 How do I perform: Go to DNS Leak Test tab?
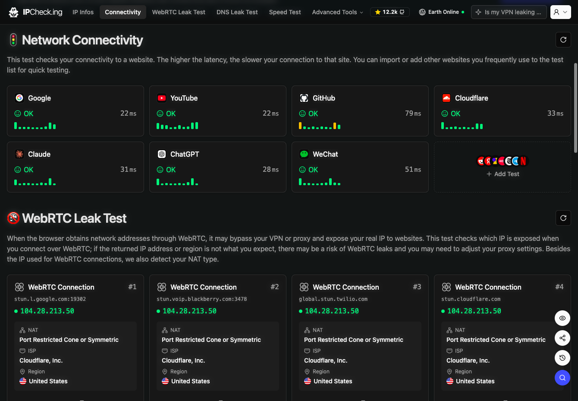click(237, 12)
